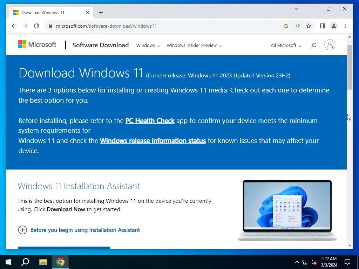Open Windows release information status link
359x269 pixels.
(x=153, y=140)
